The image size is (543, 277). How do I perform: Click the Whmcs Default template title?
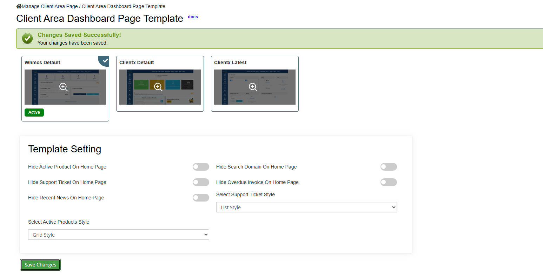[42, 62]
